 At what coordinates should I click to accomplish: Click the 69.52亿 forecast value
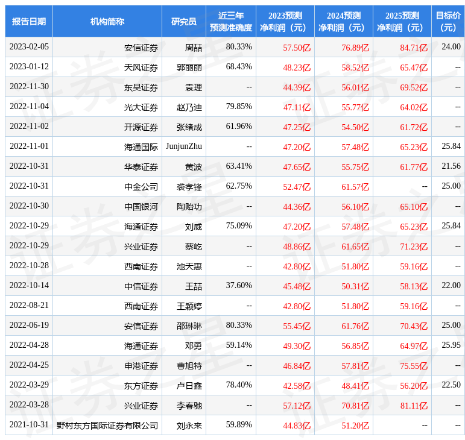tap(414, 87)
